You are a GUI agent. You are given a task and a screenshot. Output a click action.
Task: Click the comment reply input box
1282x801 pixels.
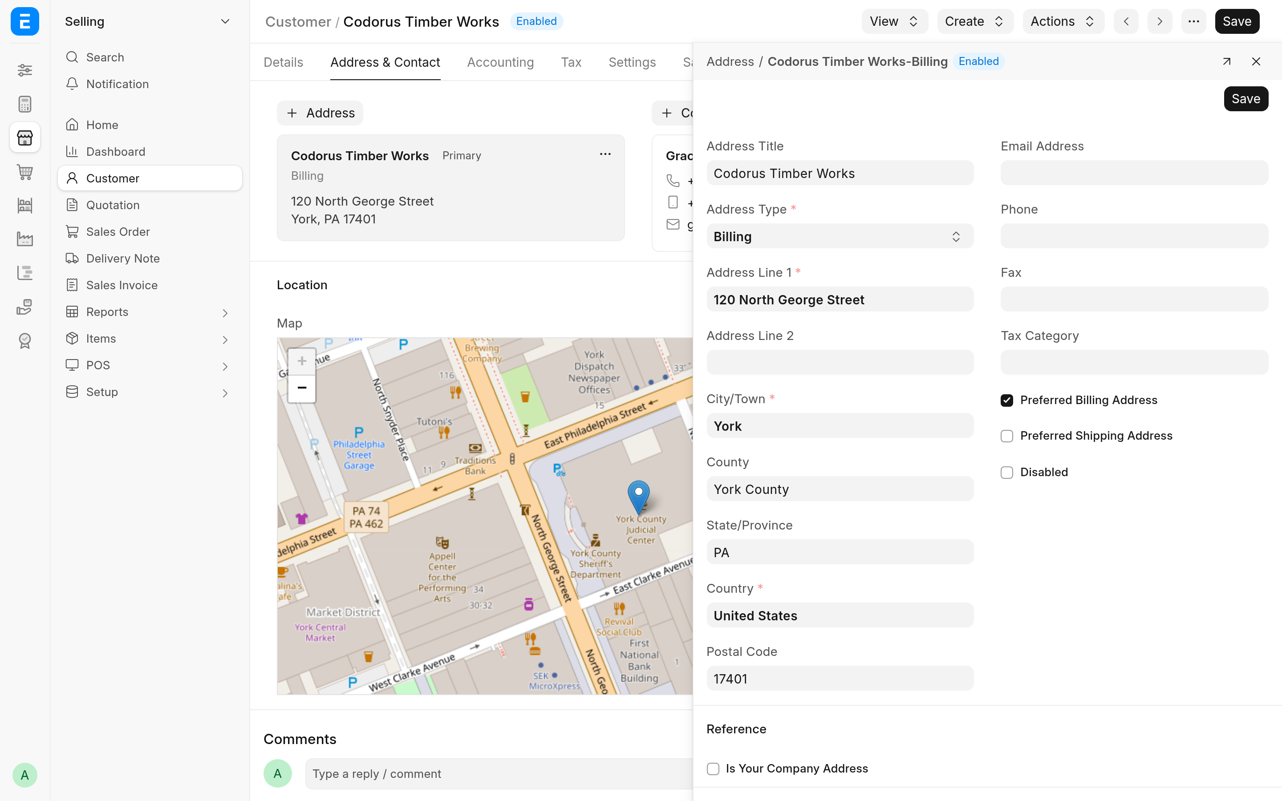tap(499, 773)
